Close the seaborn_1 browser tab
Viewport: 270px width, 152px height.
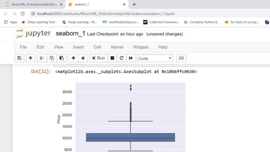pyautogui.click(x=124, y=5)
